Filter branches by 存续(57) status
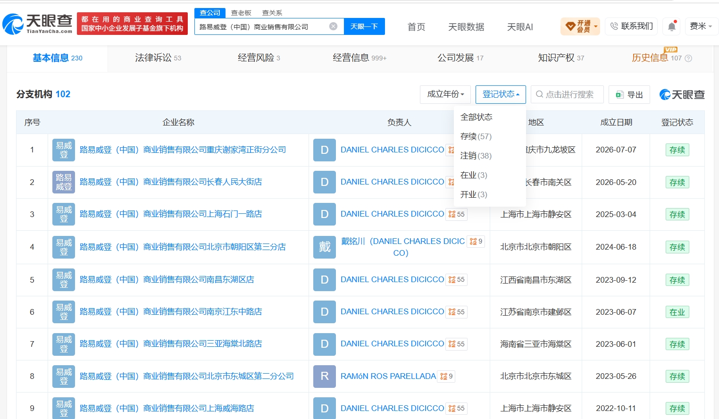Viewport: 719px width, 419px height. tap(476, 136)
